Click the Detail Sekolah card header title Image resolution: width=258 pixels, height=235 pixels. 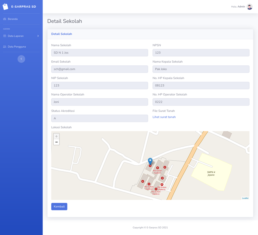pyautogui.click(x=62, y=34)
